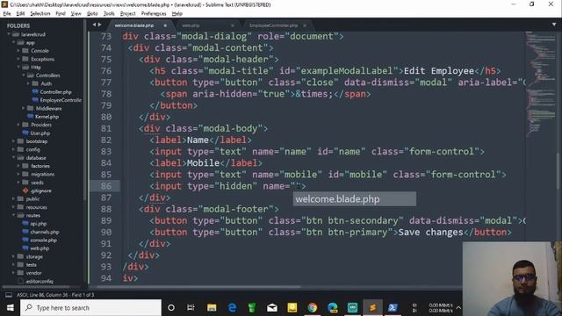The width and height of the screenshot is (562, 316).
Task: Open File Explorer from taskbar
Action: (x=212, y=308)
